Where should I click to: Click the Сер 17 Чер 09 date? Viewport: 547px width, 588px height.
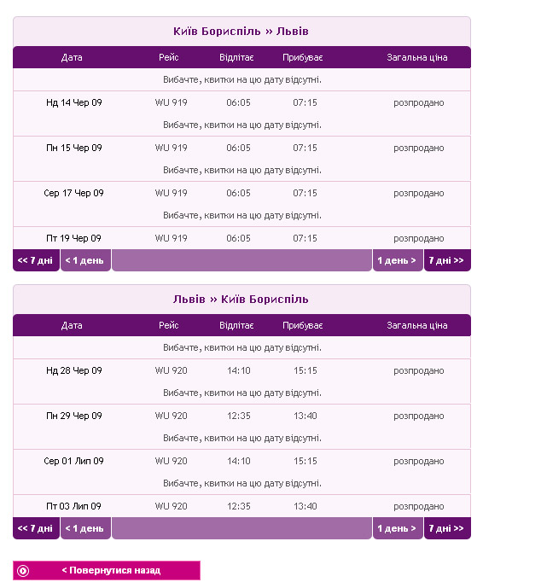coord(73,193)
